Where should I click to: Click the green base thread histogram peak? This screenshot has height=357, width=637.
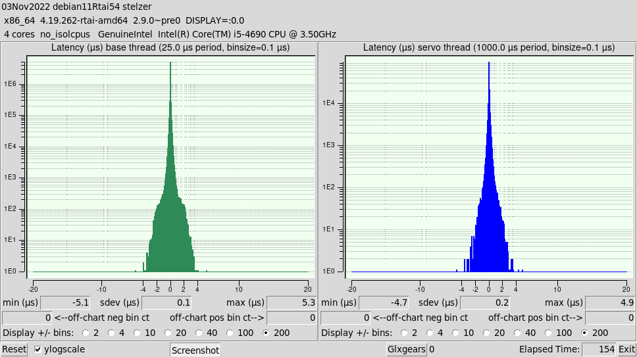click(x=170, y=64)
